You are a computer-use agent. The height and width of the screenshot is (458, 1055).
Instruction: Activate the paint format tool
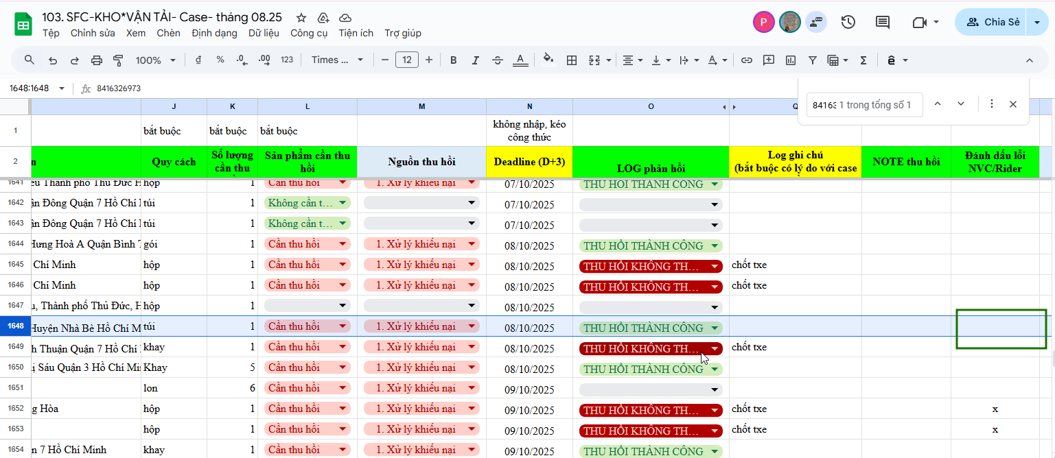click(118, 60)
